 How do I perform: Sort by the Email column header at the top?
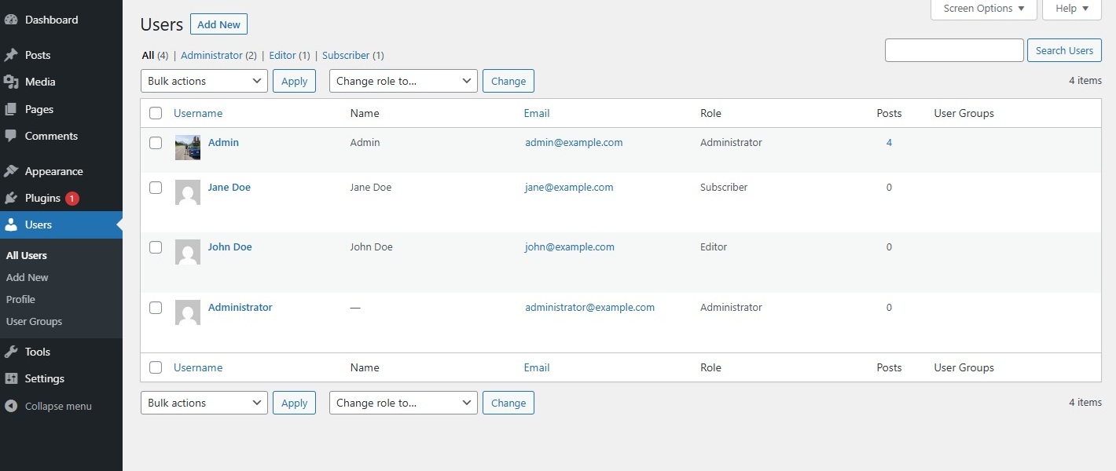(x=537, y=113)
